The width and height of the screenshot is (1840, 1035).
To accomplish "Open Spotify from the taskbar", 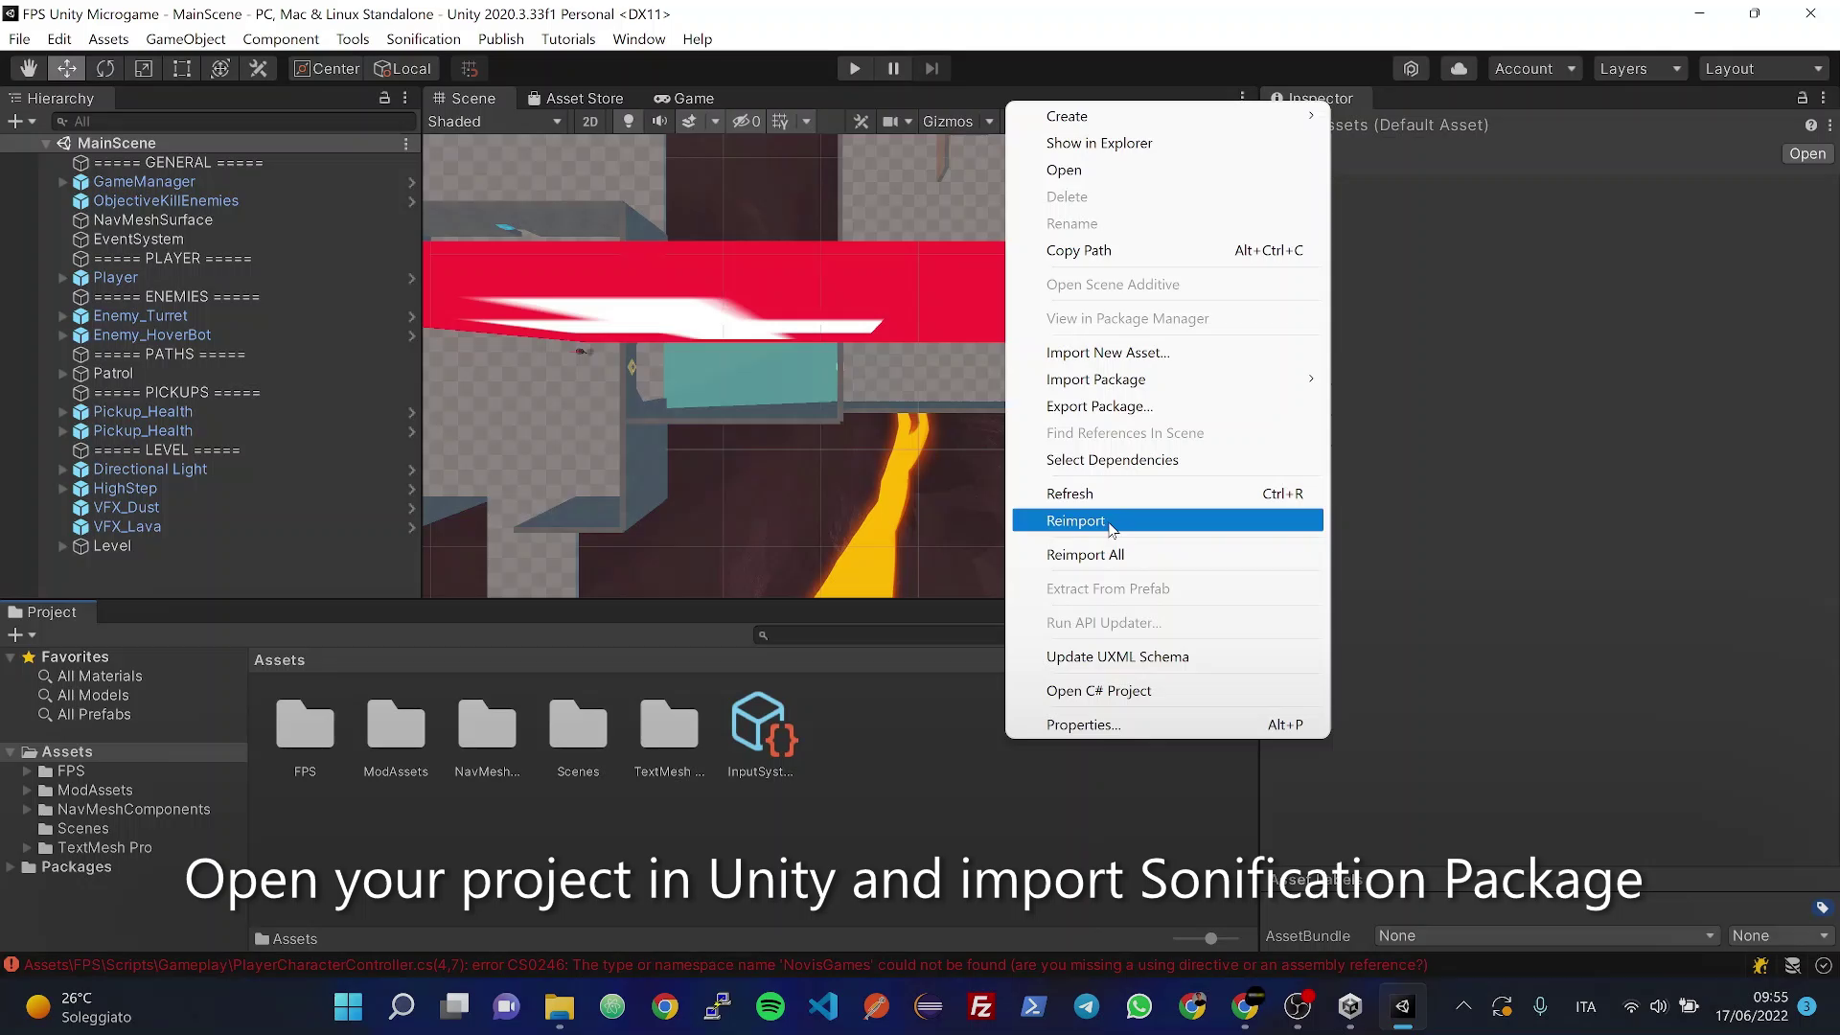I will [x=770, y=1006].
